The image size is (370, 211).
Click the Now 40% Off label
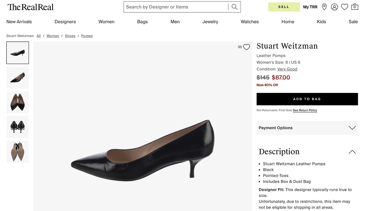point(267,85)
